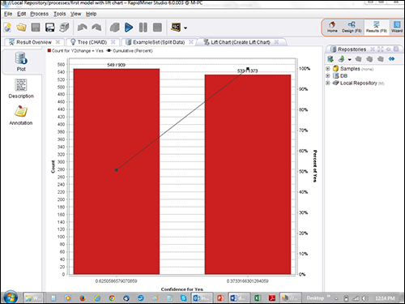This screenshot has height=304, width=405.
Task: Click the Cumulative (Percent) legend marker
Action: [109, 50]
